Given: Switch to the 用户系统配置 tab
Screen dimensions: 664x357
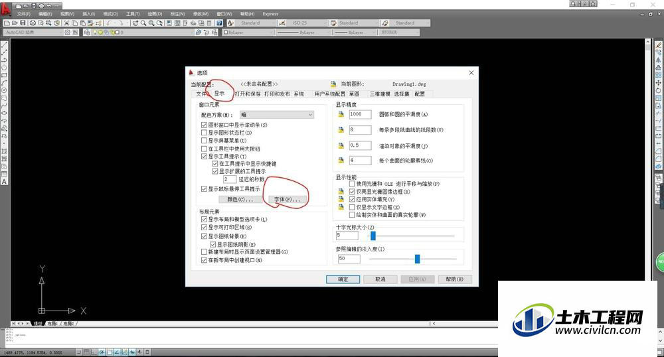Looking at the screenshot, I should tap(330, 94).
